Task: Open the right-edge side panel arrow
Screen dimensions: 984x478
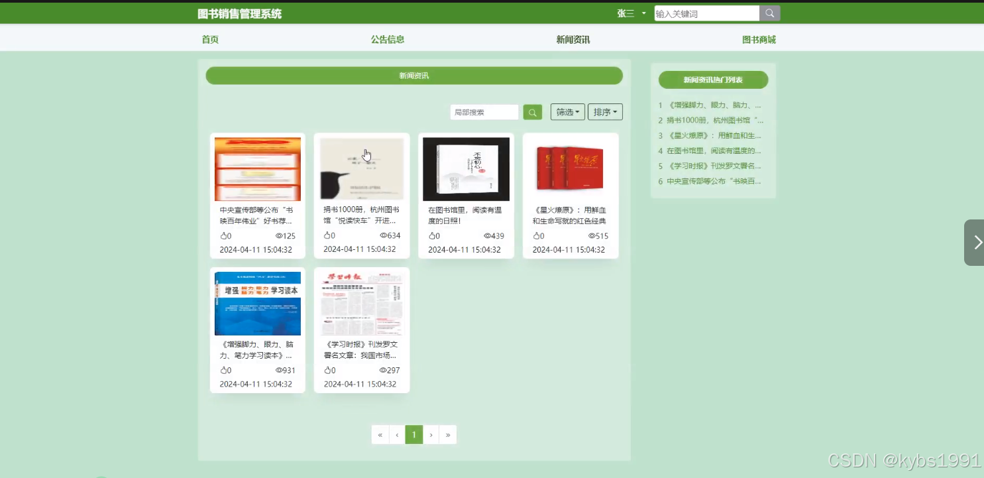Action: click(x=974, y=243)
